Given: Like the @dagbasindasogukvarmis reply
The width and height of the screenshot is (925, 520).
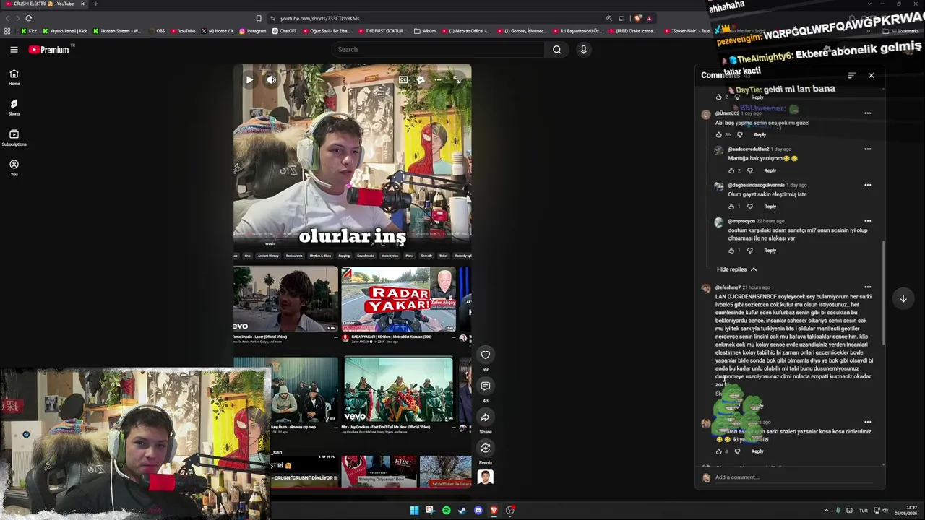Looking at the screenshot, I should 731,207.
